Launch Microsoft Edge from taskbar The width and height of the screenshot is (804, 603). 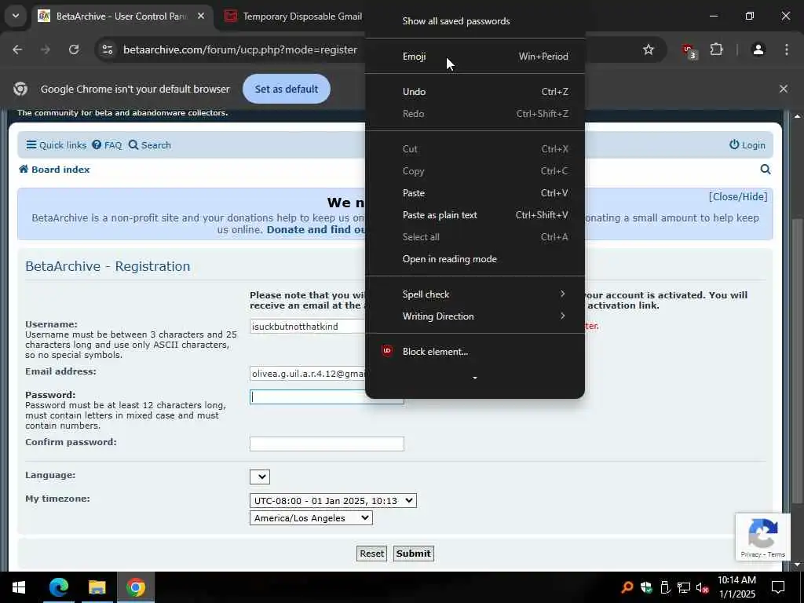tap(58, 587)
